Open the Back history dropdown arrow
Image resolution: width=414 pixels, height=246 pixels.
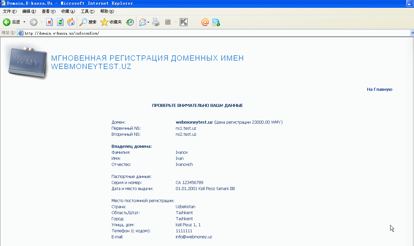click(x=24, y=22)
